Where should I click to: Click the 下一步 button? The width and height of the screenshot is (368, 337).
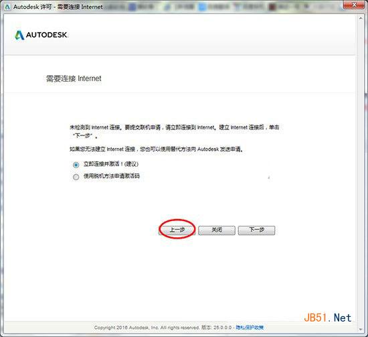pyautogui.click(x=256, y=230)
